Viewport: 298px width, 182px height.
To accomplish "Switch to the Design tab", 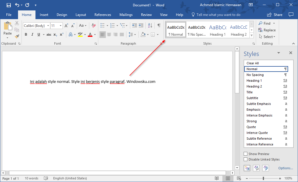I will pyautogui.click(x=62, y=15).
